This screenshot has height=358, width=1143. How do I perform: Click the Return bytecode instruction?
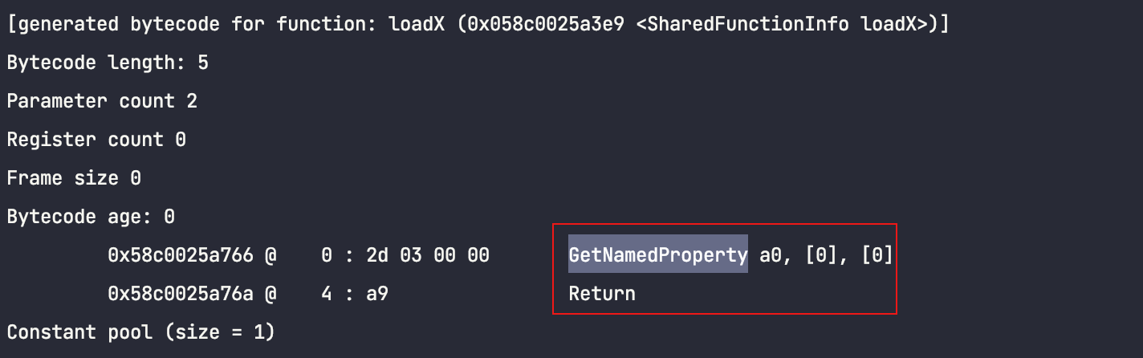[602, 294]
